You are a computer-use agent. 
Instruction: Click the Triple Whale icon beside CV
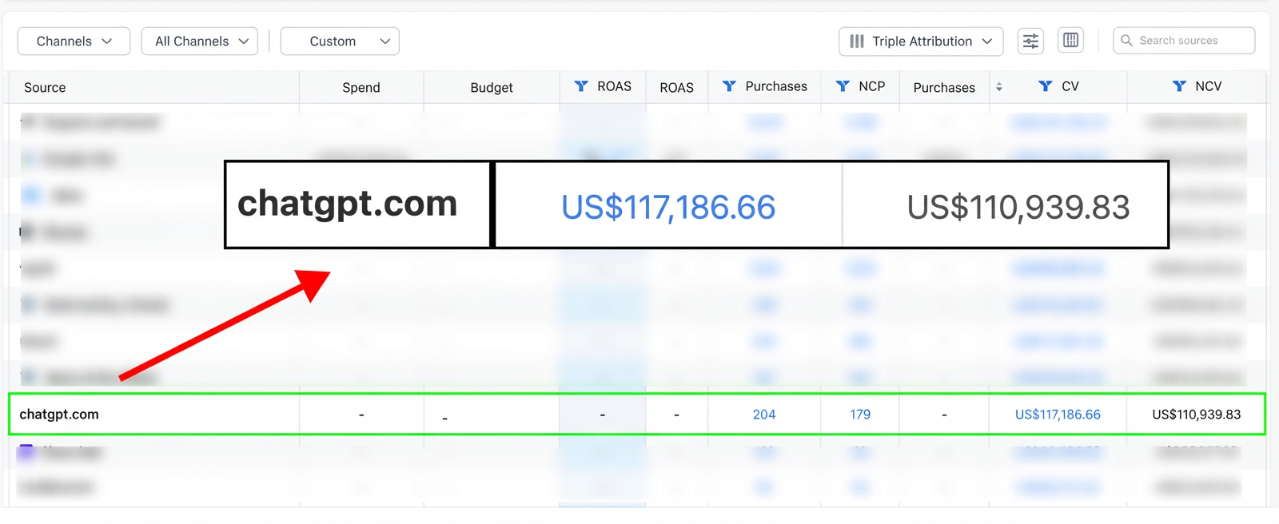coord(1045,86)
